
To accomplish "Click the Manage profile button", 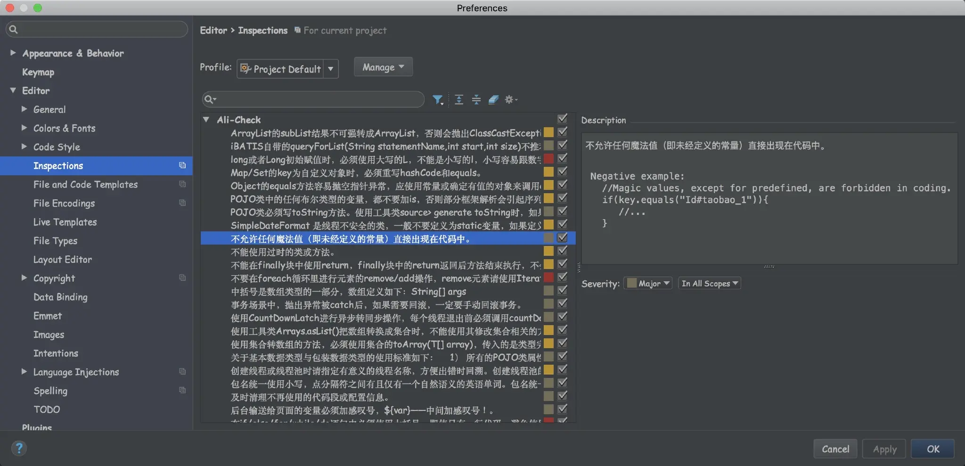I will (x=383, y=67).
